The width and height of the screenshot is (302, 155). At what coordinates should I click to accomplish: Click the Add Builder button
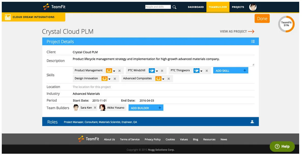click(146, 108)
